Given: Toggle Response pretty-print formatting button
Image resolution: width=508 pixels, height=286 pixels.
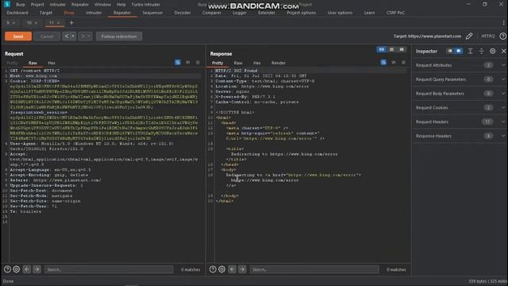Looking at the screenshot, I should pyautogui.click(x=383, y=62).
